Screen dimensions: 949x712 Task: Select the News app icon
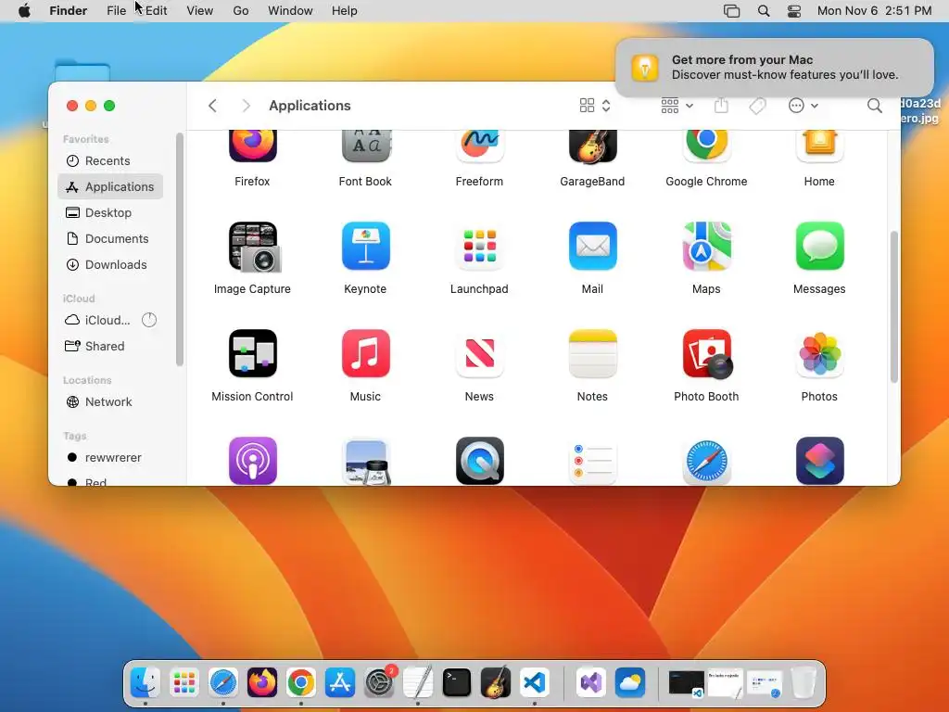coord(479,353)
